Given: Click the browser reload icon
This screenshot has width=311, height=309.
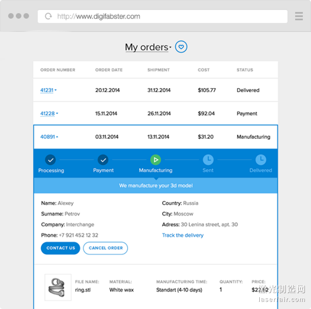Looking at the screenshot, I should tap(48, 17).
